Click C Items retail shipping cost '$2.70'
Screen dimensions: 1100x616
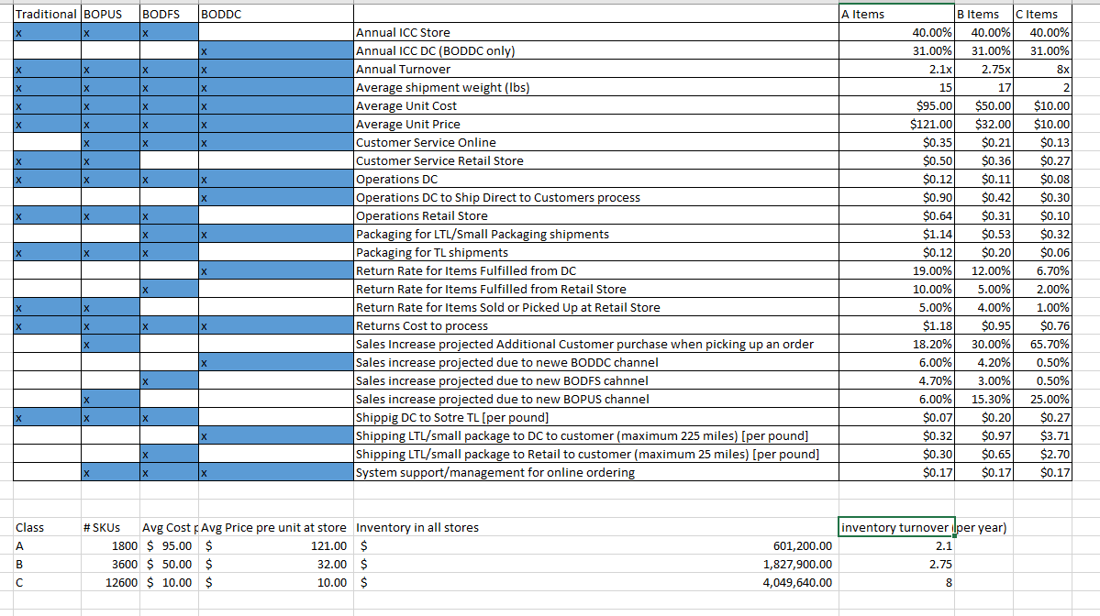click(1042, 454)
